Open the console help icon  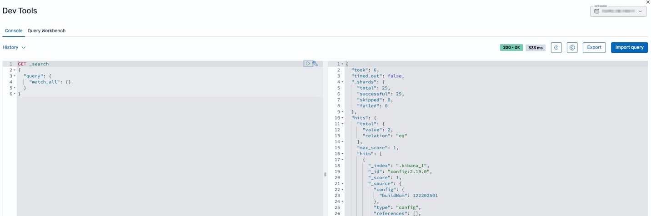click(x=556, y=48)
